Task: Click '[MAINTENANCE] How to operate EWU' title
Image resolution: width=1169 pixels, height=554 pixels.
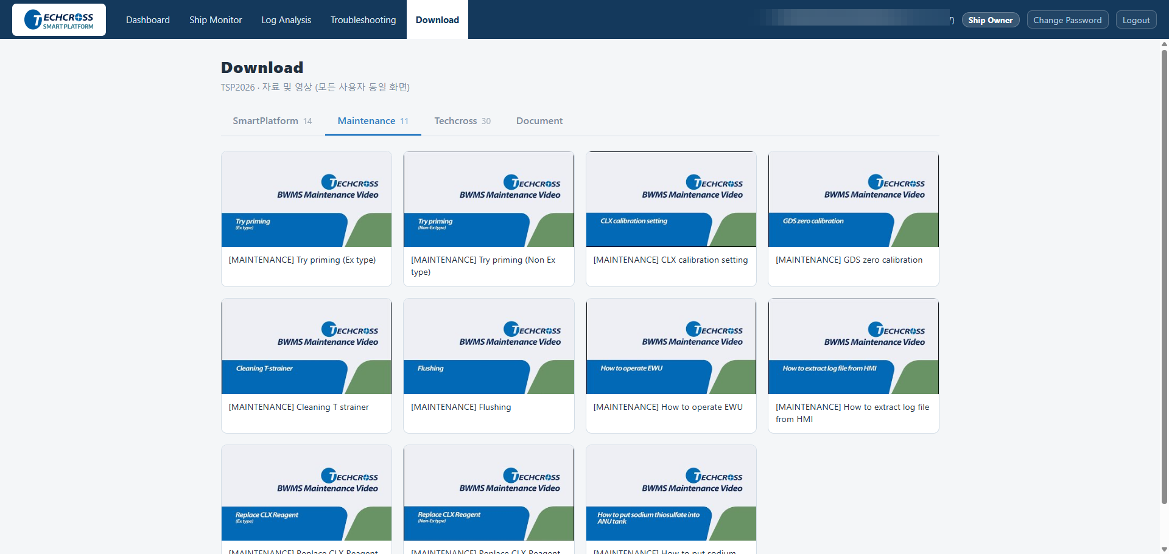Action: click(668, 407)
